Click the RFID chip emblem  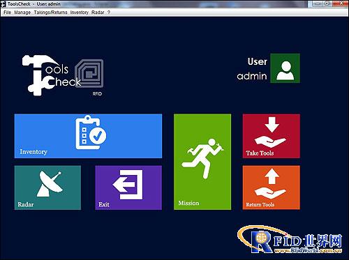coord(89,73)
